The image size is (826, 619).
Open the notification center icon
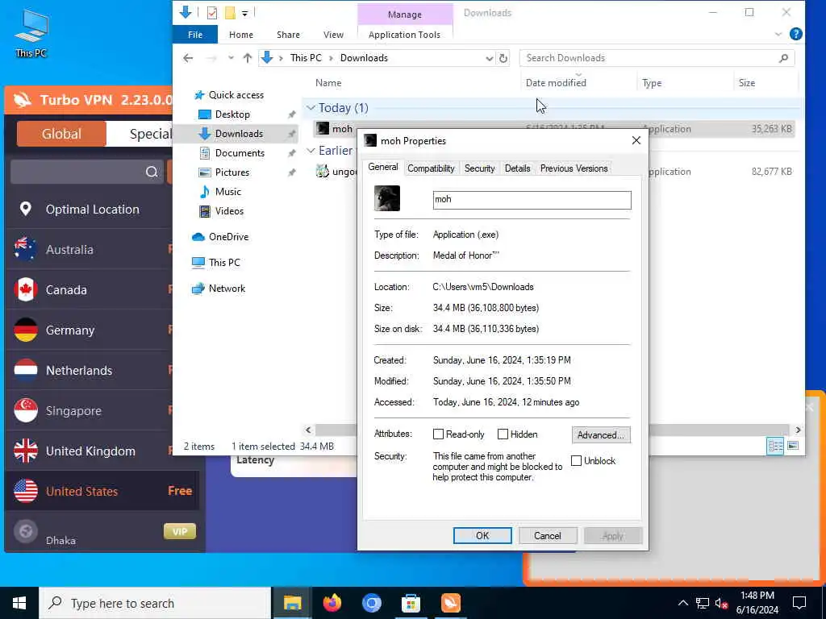click(799, 603)
